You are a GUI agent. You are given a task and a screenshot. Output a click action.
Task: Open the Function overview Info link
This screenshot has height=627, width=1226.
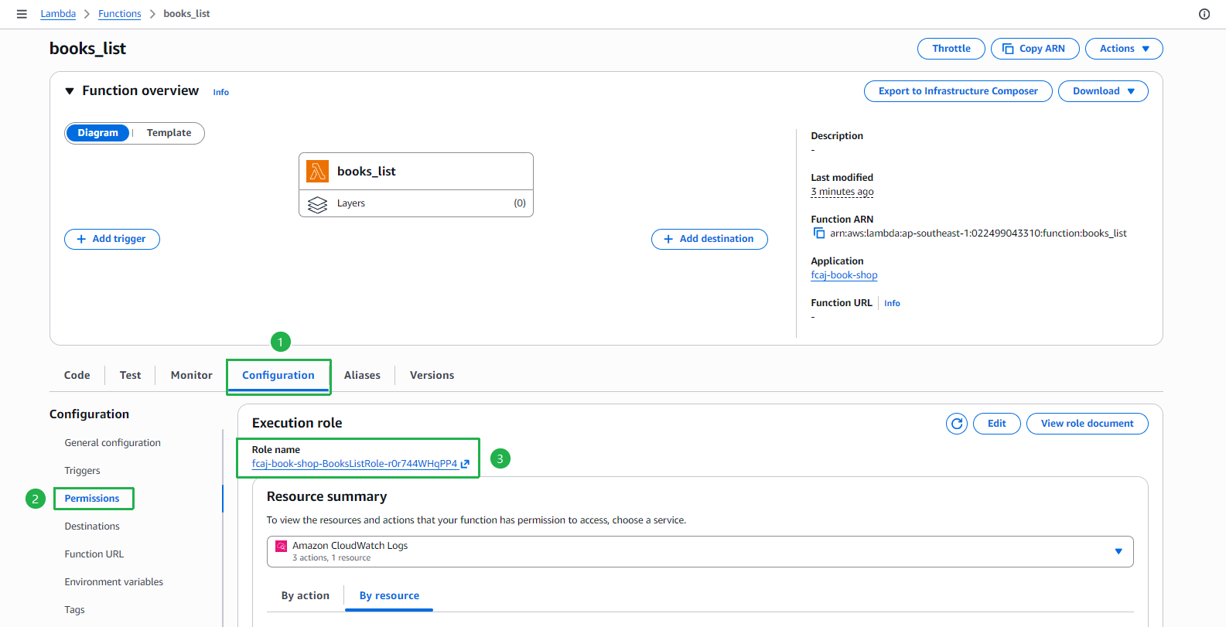coord(221,92)
